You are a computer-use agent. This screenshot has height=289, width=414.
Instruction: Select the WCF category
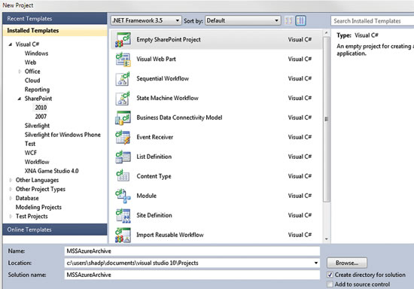pos(31,153)
